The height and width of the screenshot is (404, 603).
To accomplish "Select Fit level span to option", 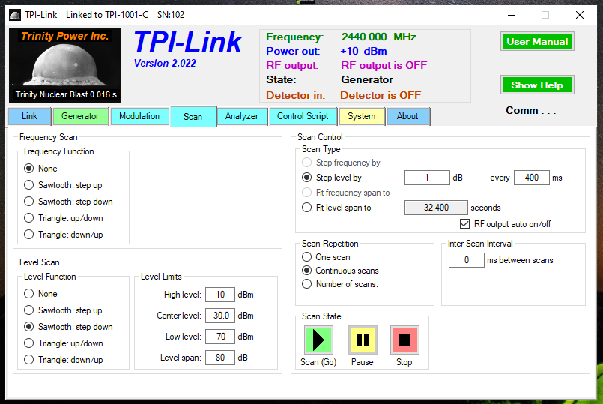I will click(336, 208).
